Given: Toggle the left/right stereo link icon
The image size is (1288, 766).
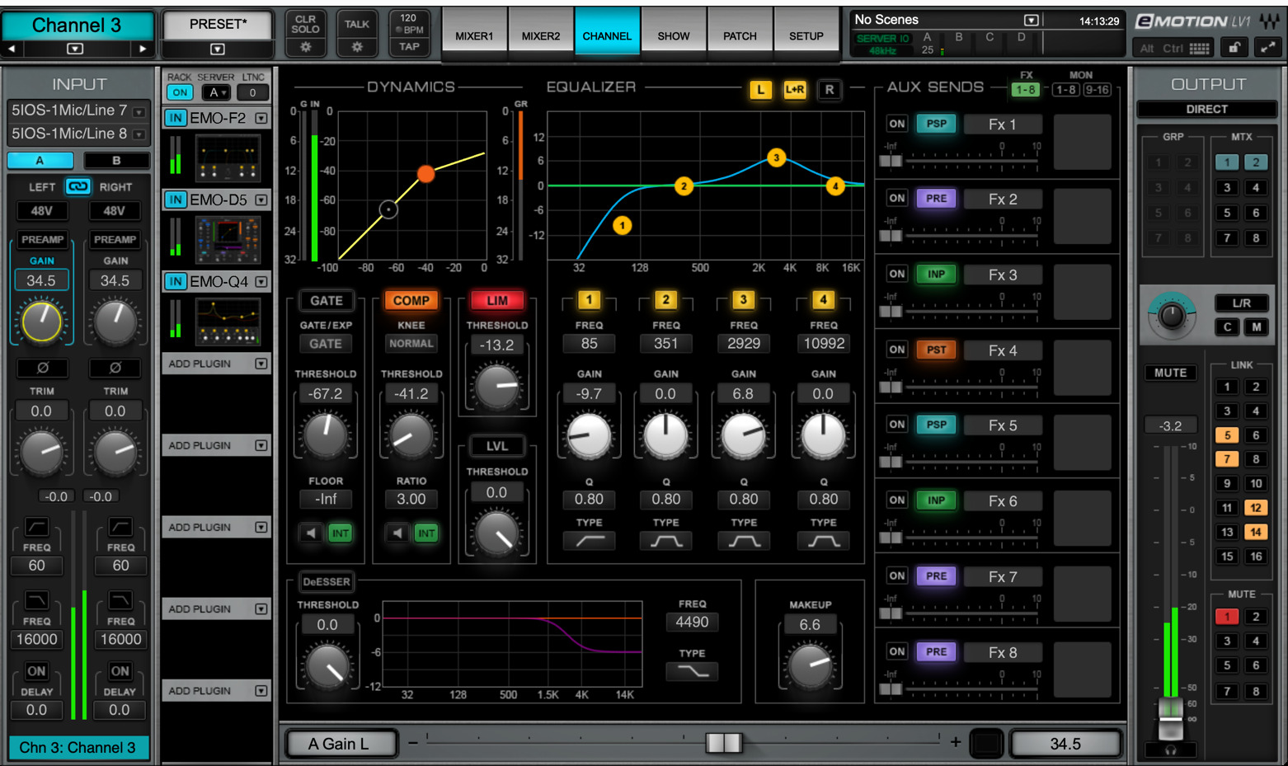Looking at the screenshot, I should tap(78, 186).
